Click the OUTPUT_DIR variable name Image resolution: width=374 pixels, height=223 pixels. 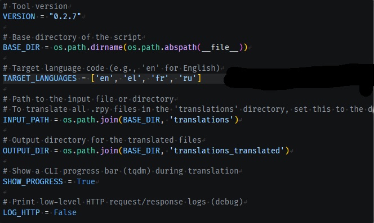click(x=26, y=151)
